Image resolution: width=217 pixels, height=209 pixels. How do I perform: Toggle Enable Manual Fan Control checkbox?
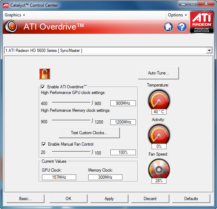tap(44, 144)
